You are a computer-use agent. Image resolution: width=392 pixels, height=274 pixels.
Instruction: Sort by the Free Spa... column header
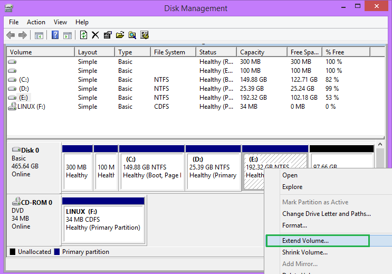[x=305, y=52]
